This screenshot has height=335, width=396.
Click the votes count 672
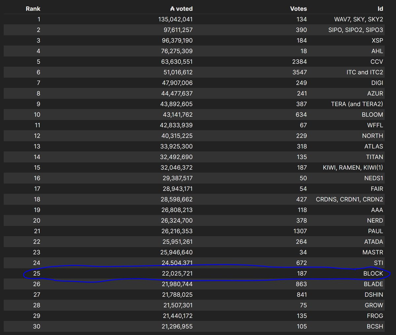(301, 262)
